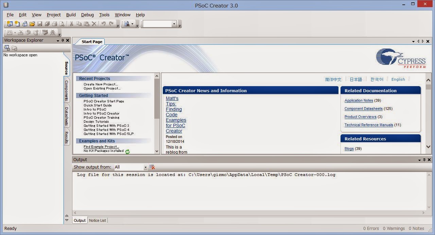The height and width of the screenshot is (235, 435).
Task: Select the Start Page tab
Action: [x=92, y=42]
